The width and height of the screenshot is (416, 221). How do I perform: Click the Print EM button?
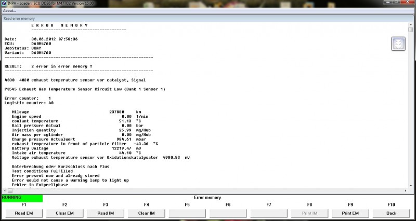350,213
